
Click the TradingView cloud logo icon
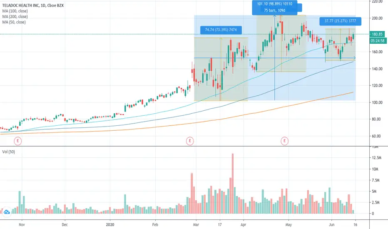6,212
